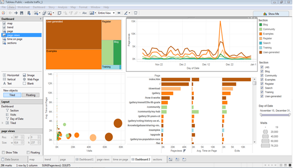Add a Horizontal layout container object
The image size is (293, 168).
(x=11, y=75)
